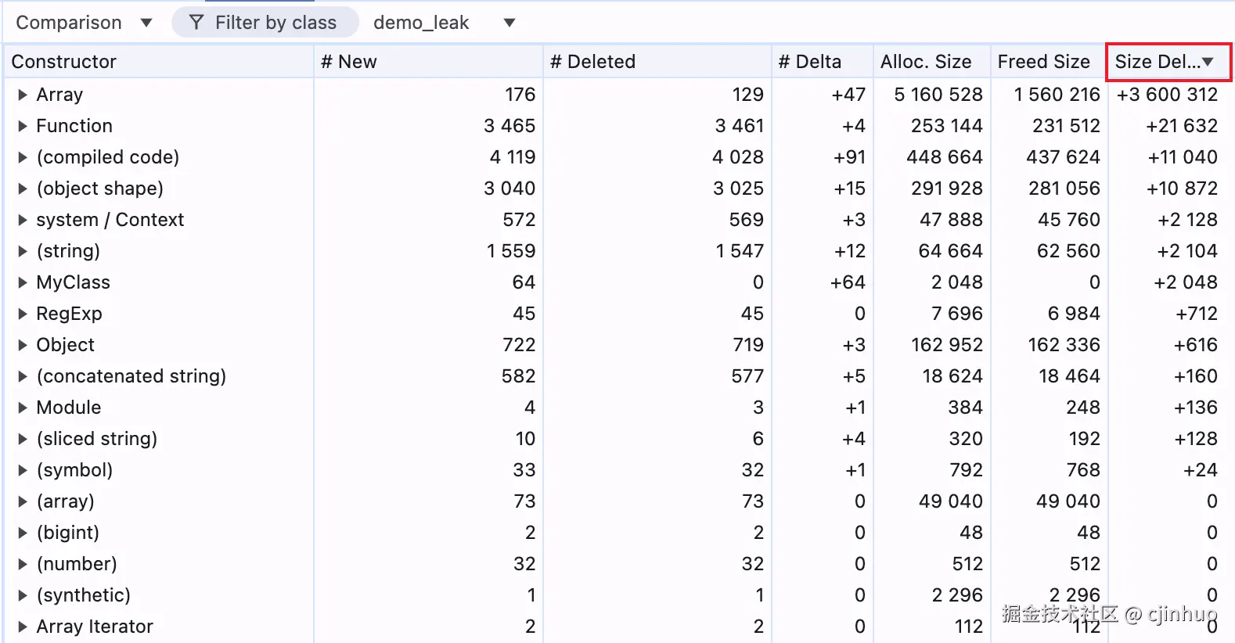Expand the Array constructor row
The height and width of the screenshot is (643, 1235).
tap(22, 95)
